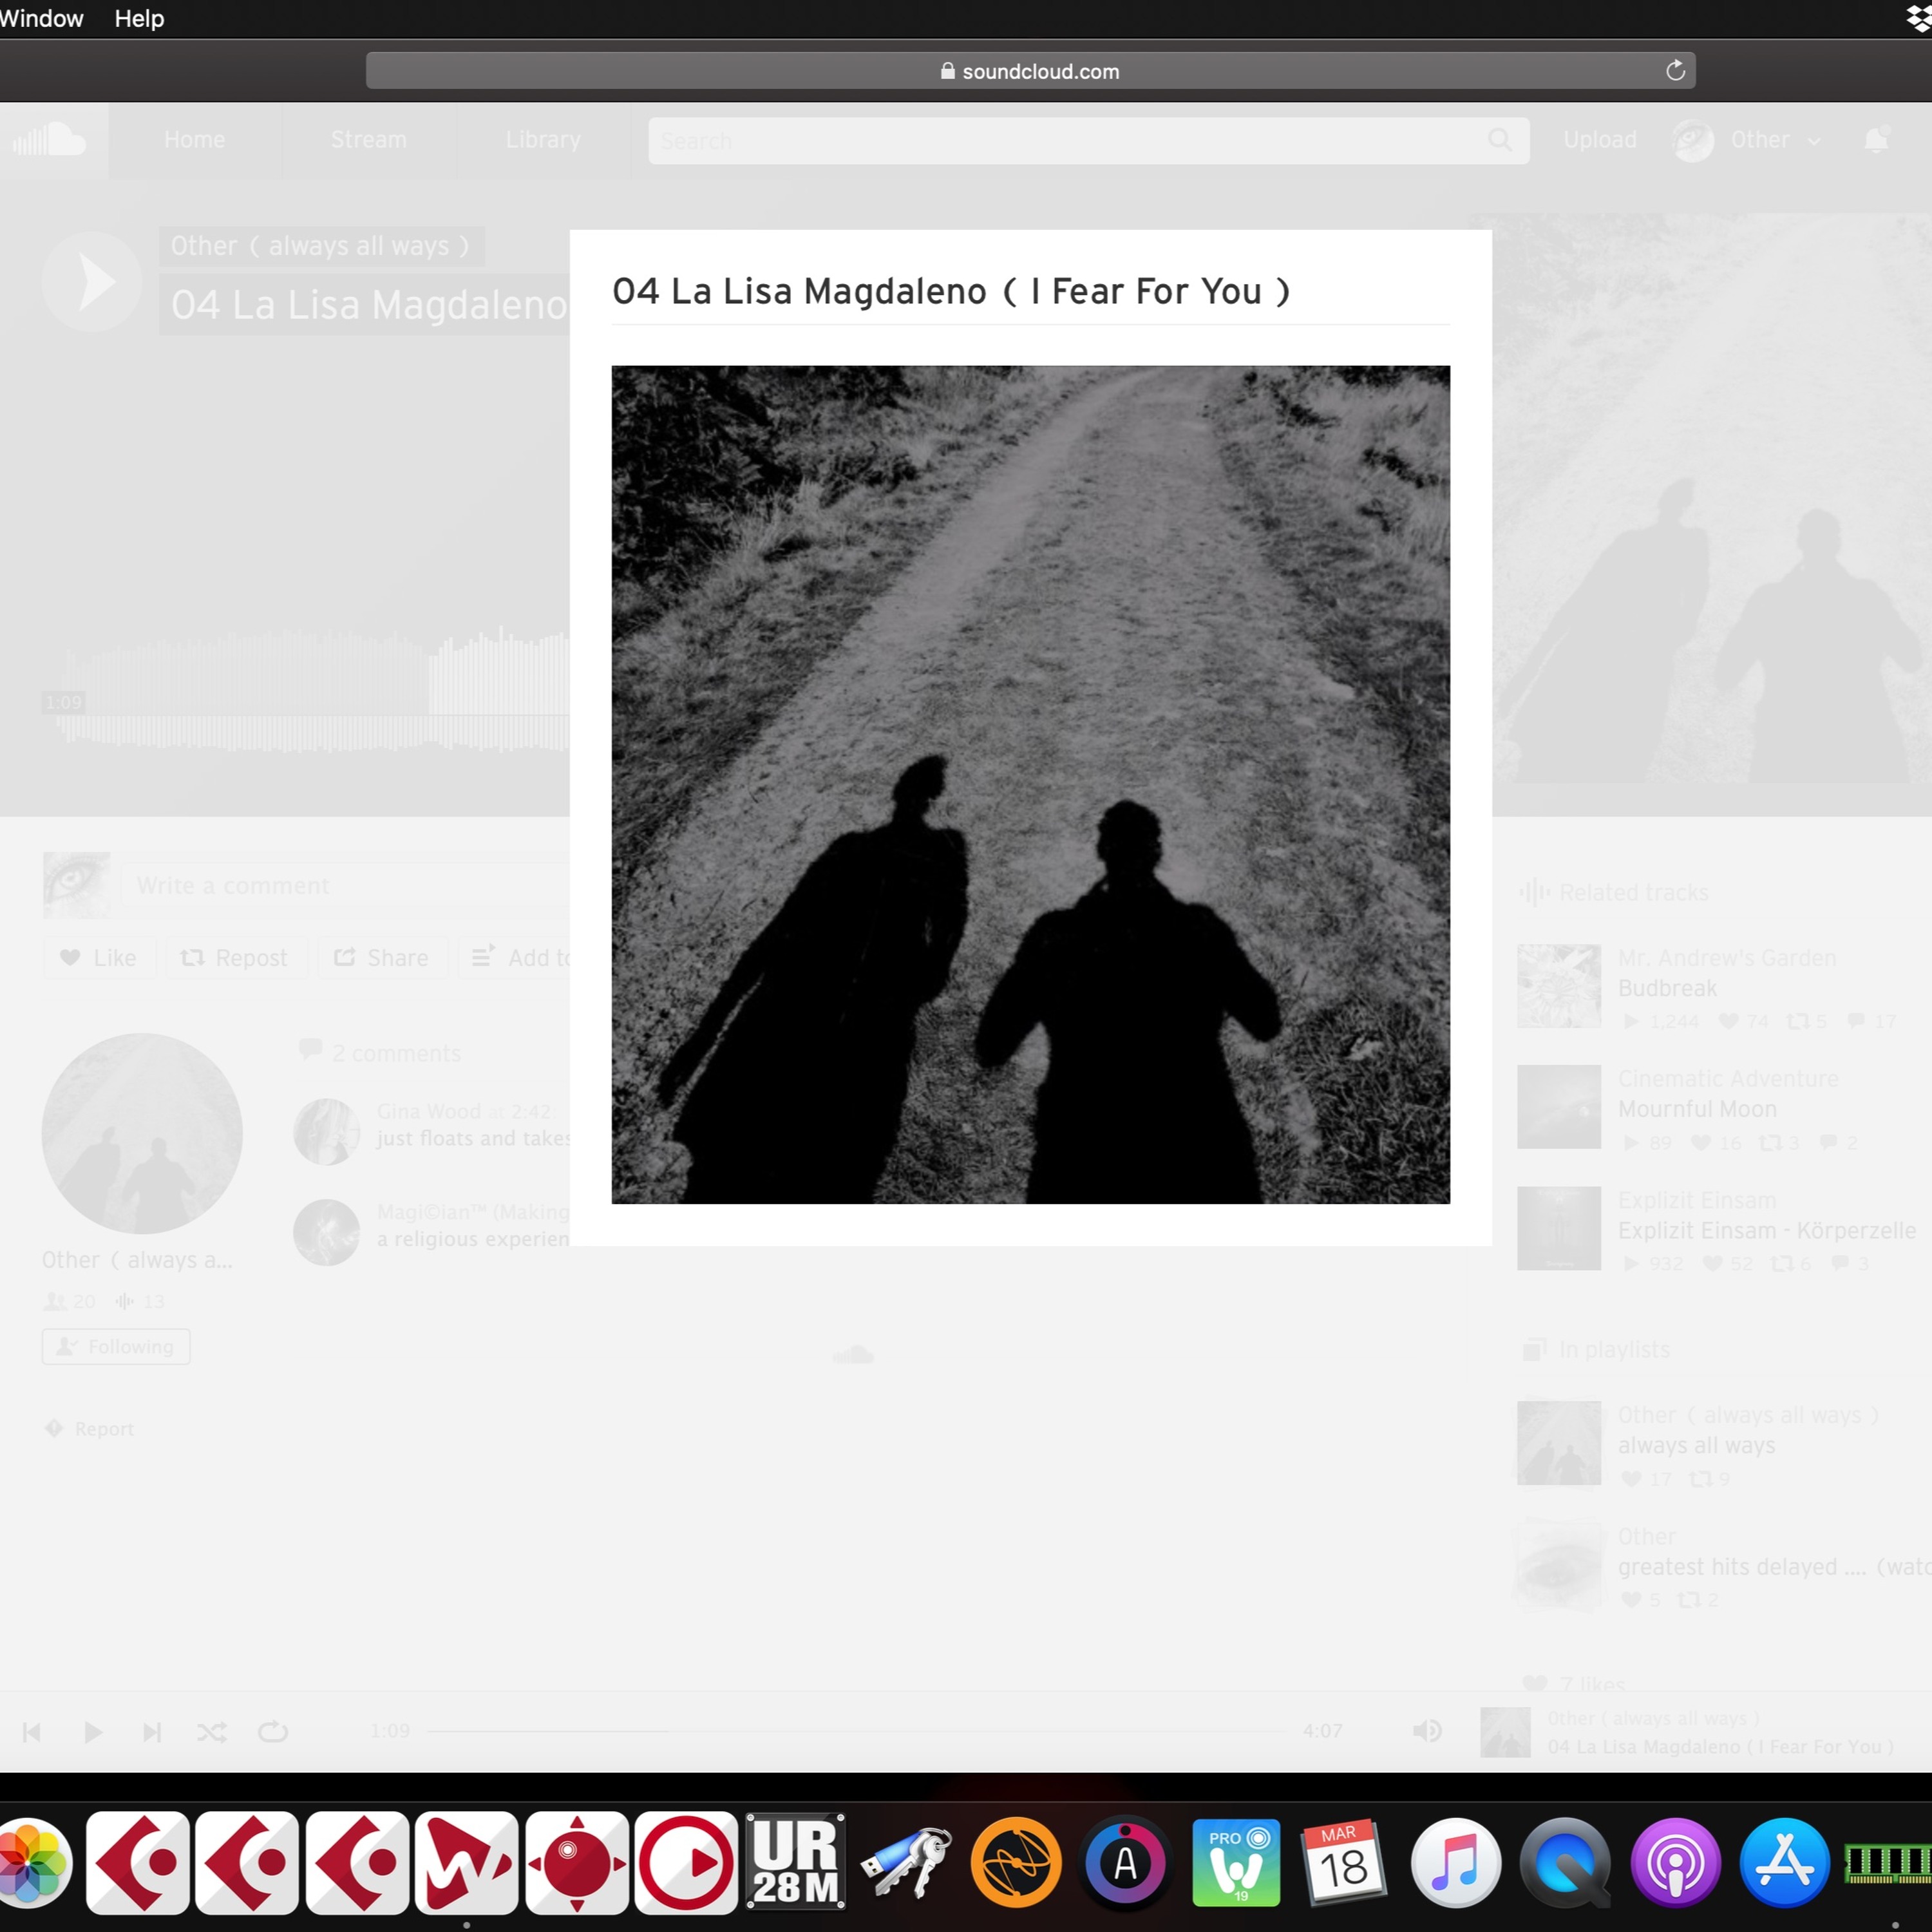This screenshot has height=1932, width=1932.
Task: Click the SoundCloud logo icon
Action: [x=49, y=140]
